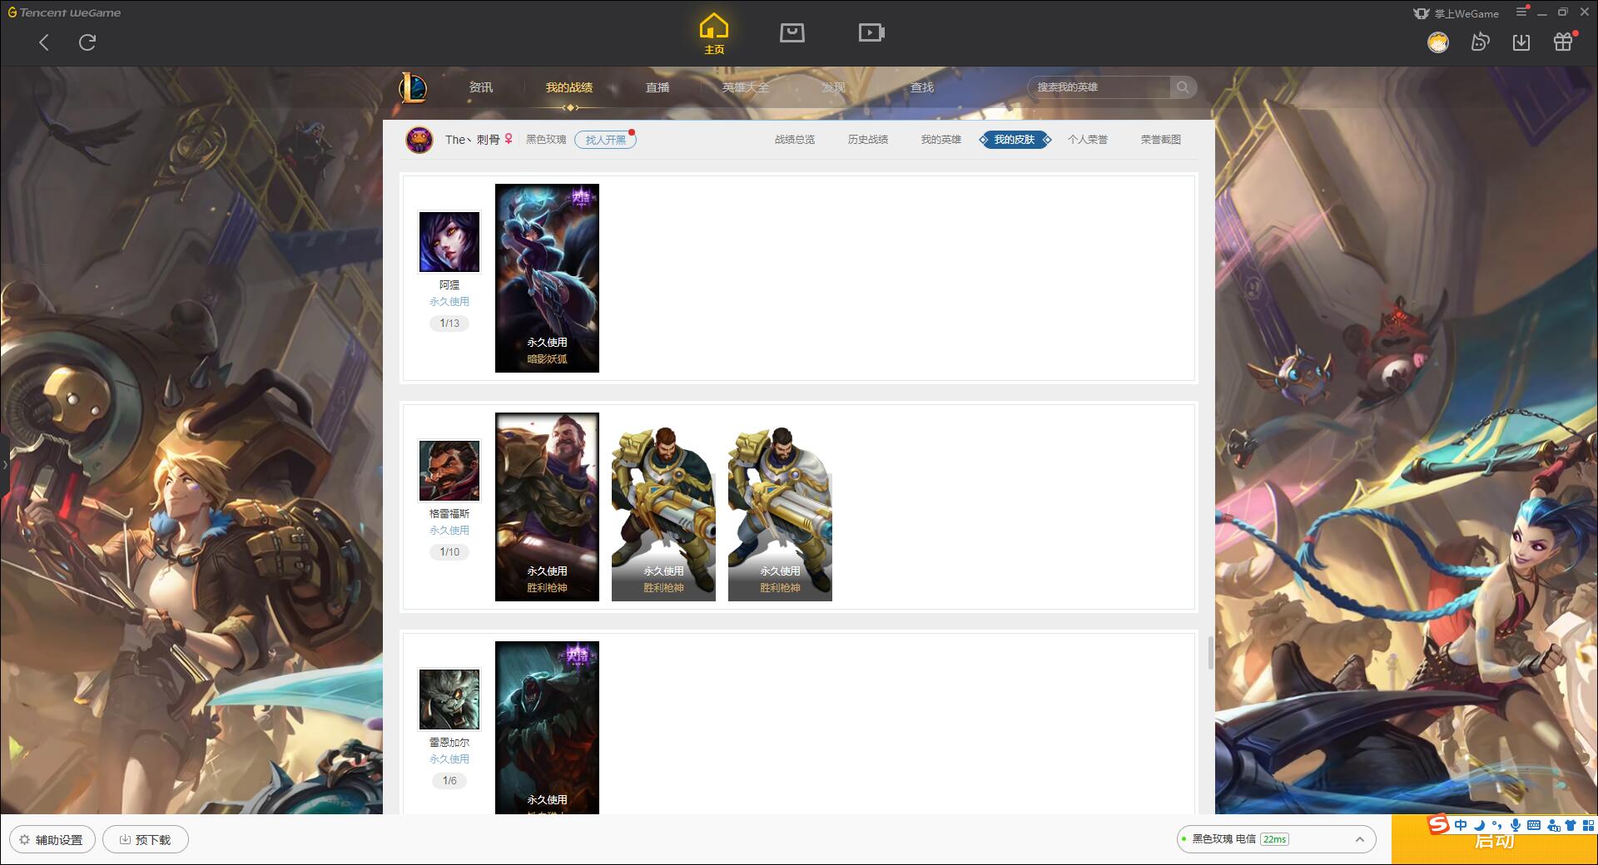Viewport: 1598px width, 865px height.
Task: Switch to 历史战绩 sub-tab
Action: click(868, 140)
